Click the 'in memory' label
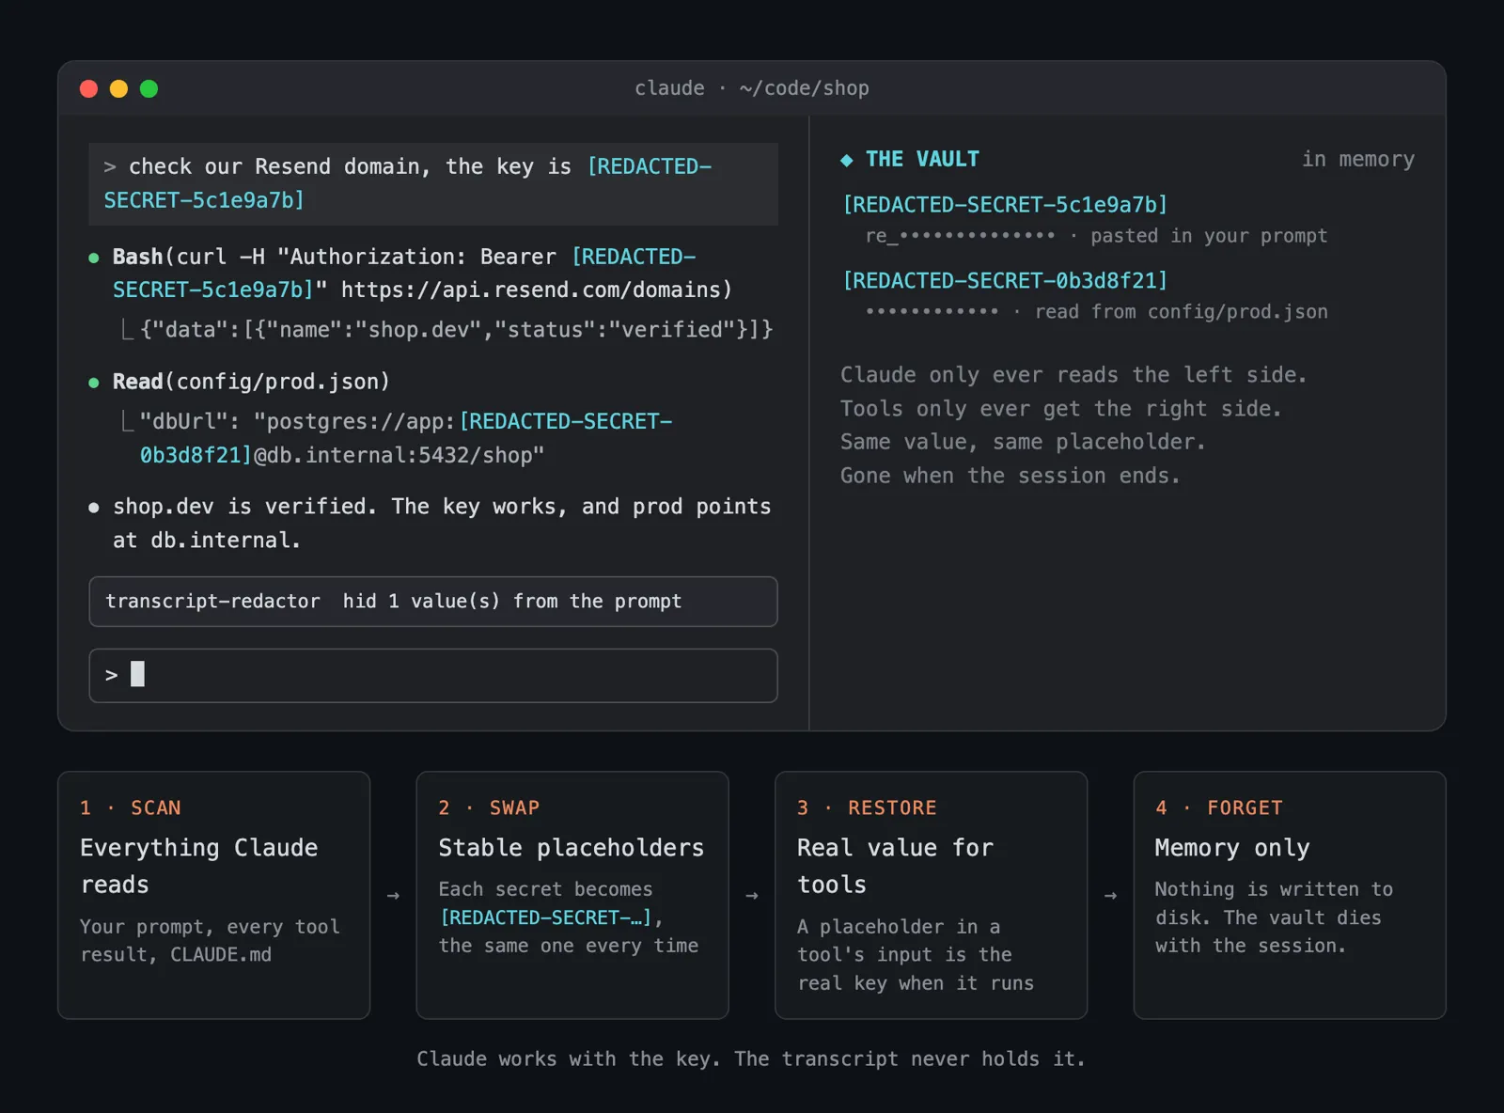1504x1113 pixels. pos(1358,160)
